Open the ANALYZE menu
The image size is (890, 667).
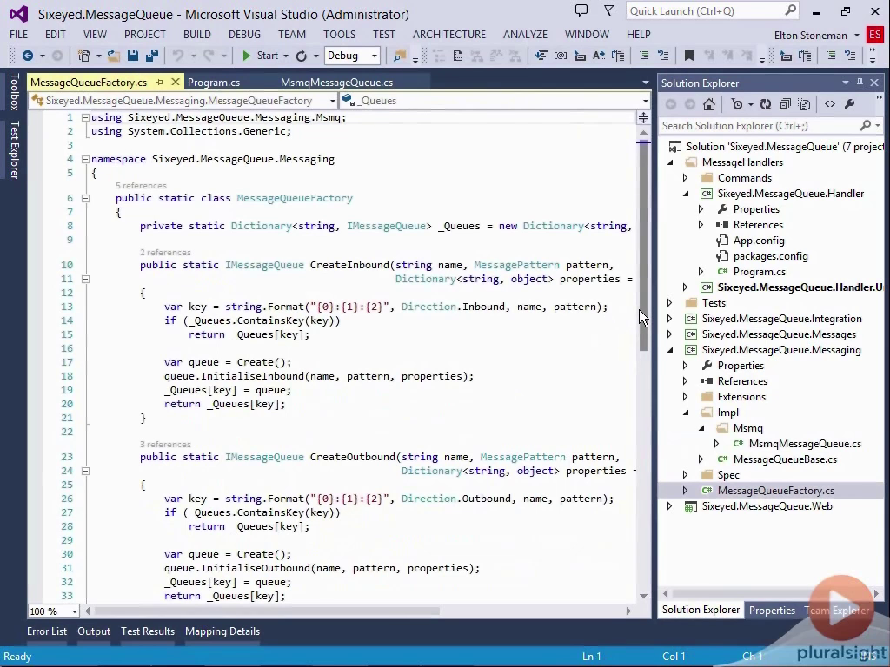coord(525,35)
